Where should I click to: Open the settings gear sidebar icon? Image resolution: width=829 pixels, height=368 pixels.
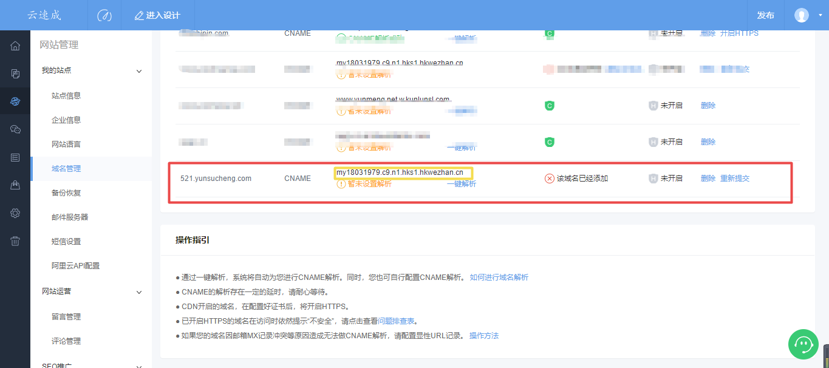[15, 213]
